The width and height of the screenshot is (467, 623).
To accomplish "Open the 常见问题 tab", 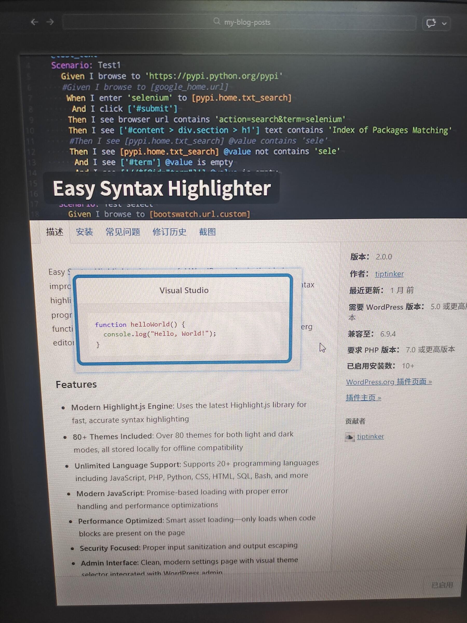I will pyautogui.click(x=123, y=232).
